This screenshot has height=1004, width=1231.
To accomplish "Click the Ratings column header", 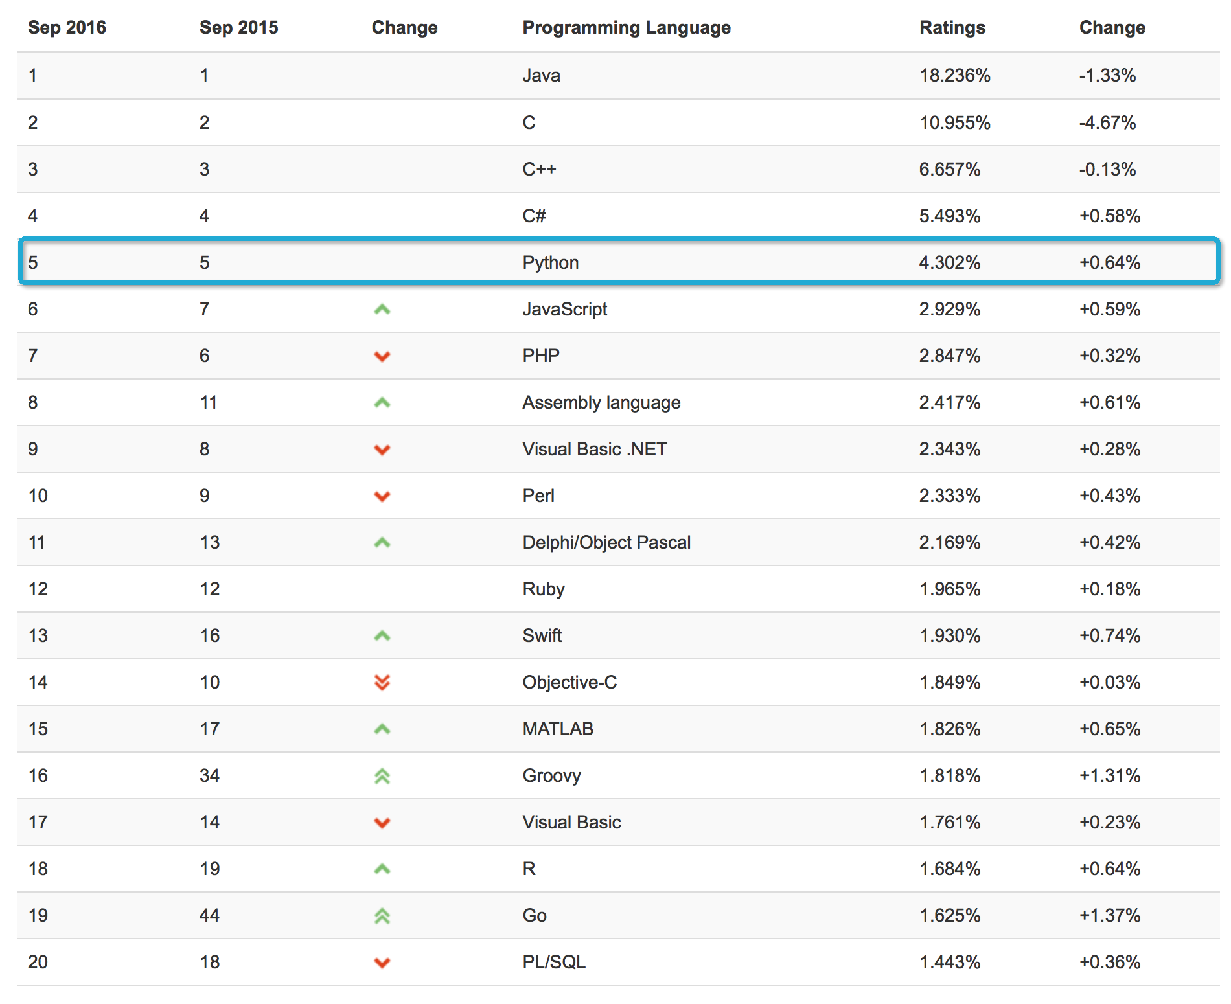I will pos(952,28).
